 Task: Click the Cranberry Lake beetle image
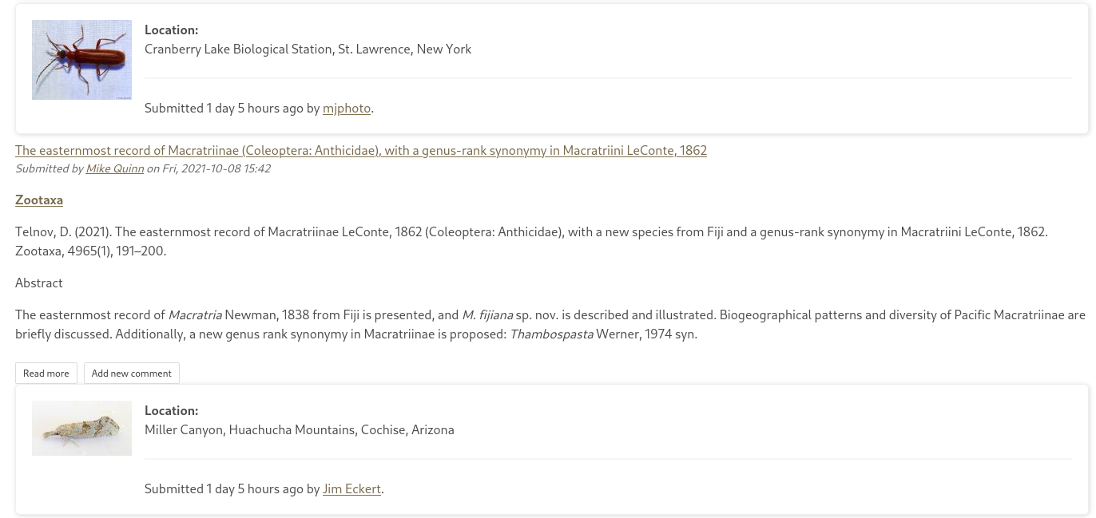pyautogui.click(x=81, y=59)
